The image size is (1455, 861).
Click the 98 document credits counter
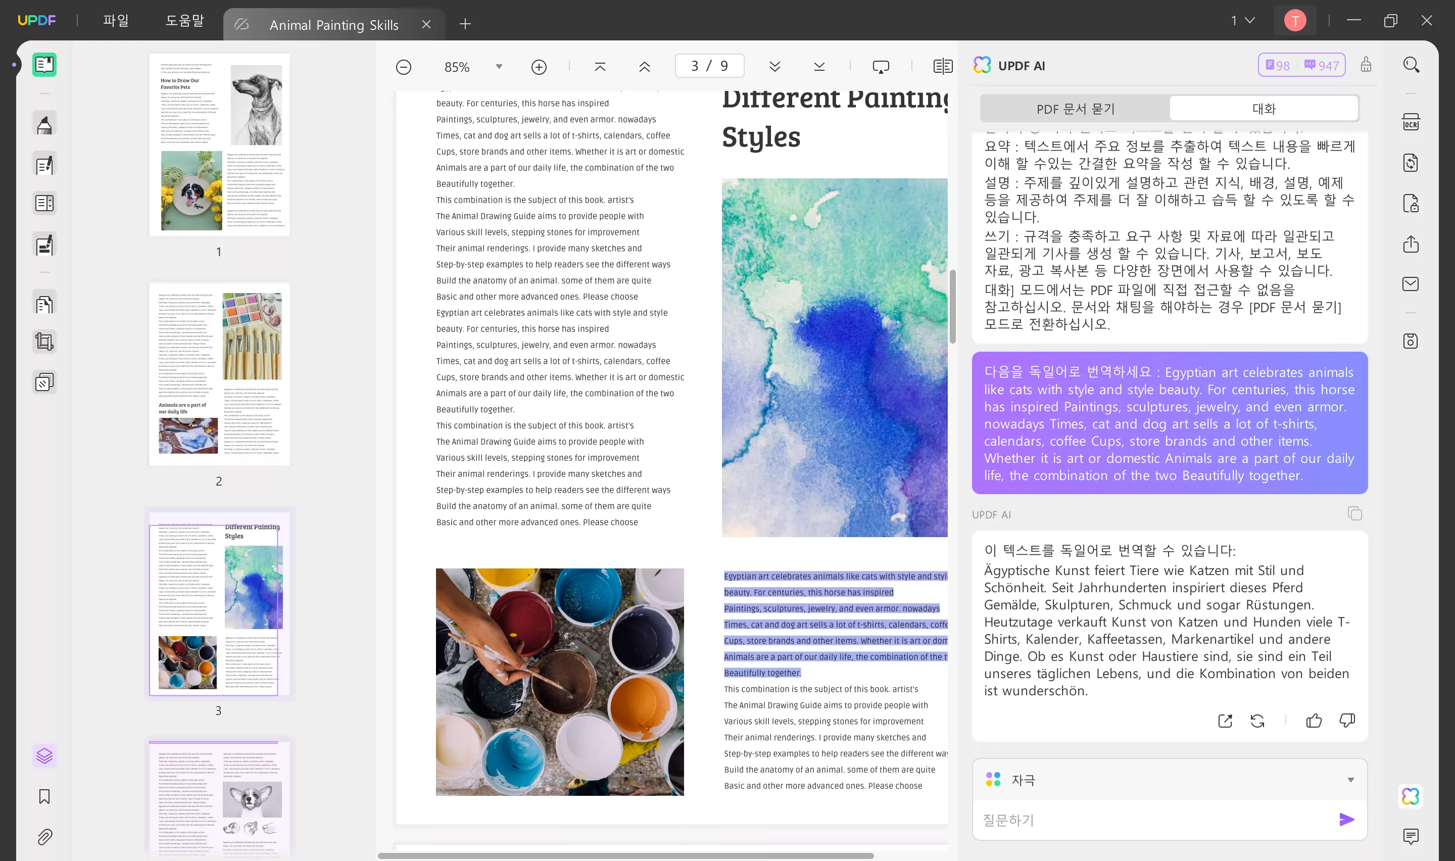click(1278, 65)
